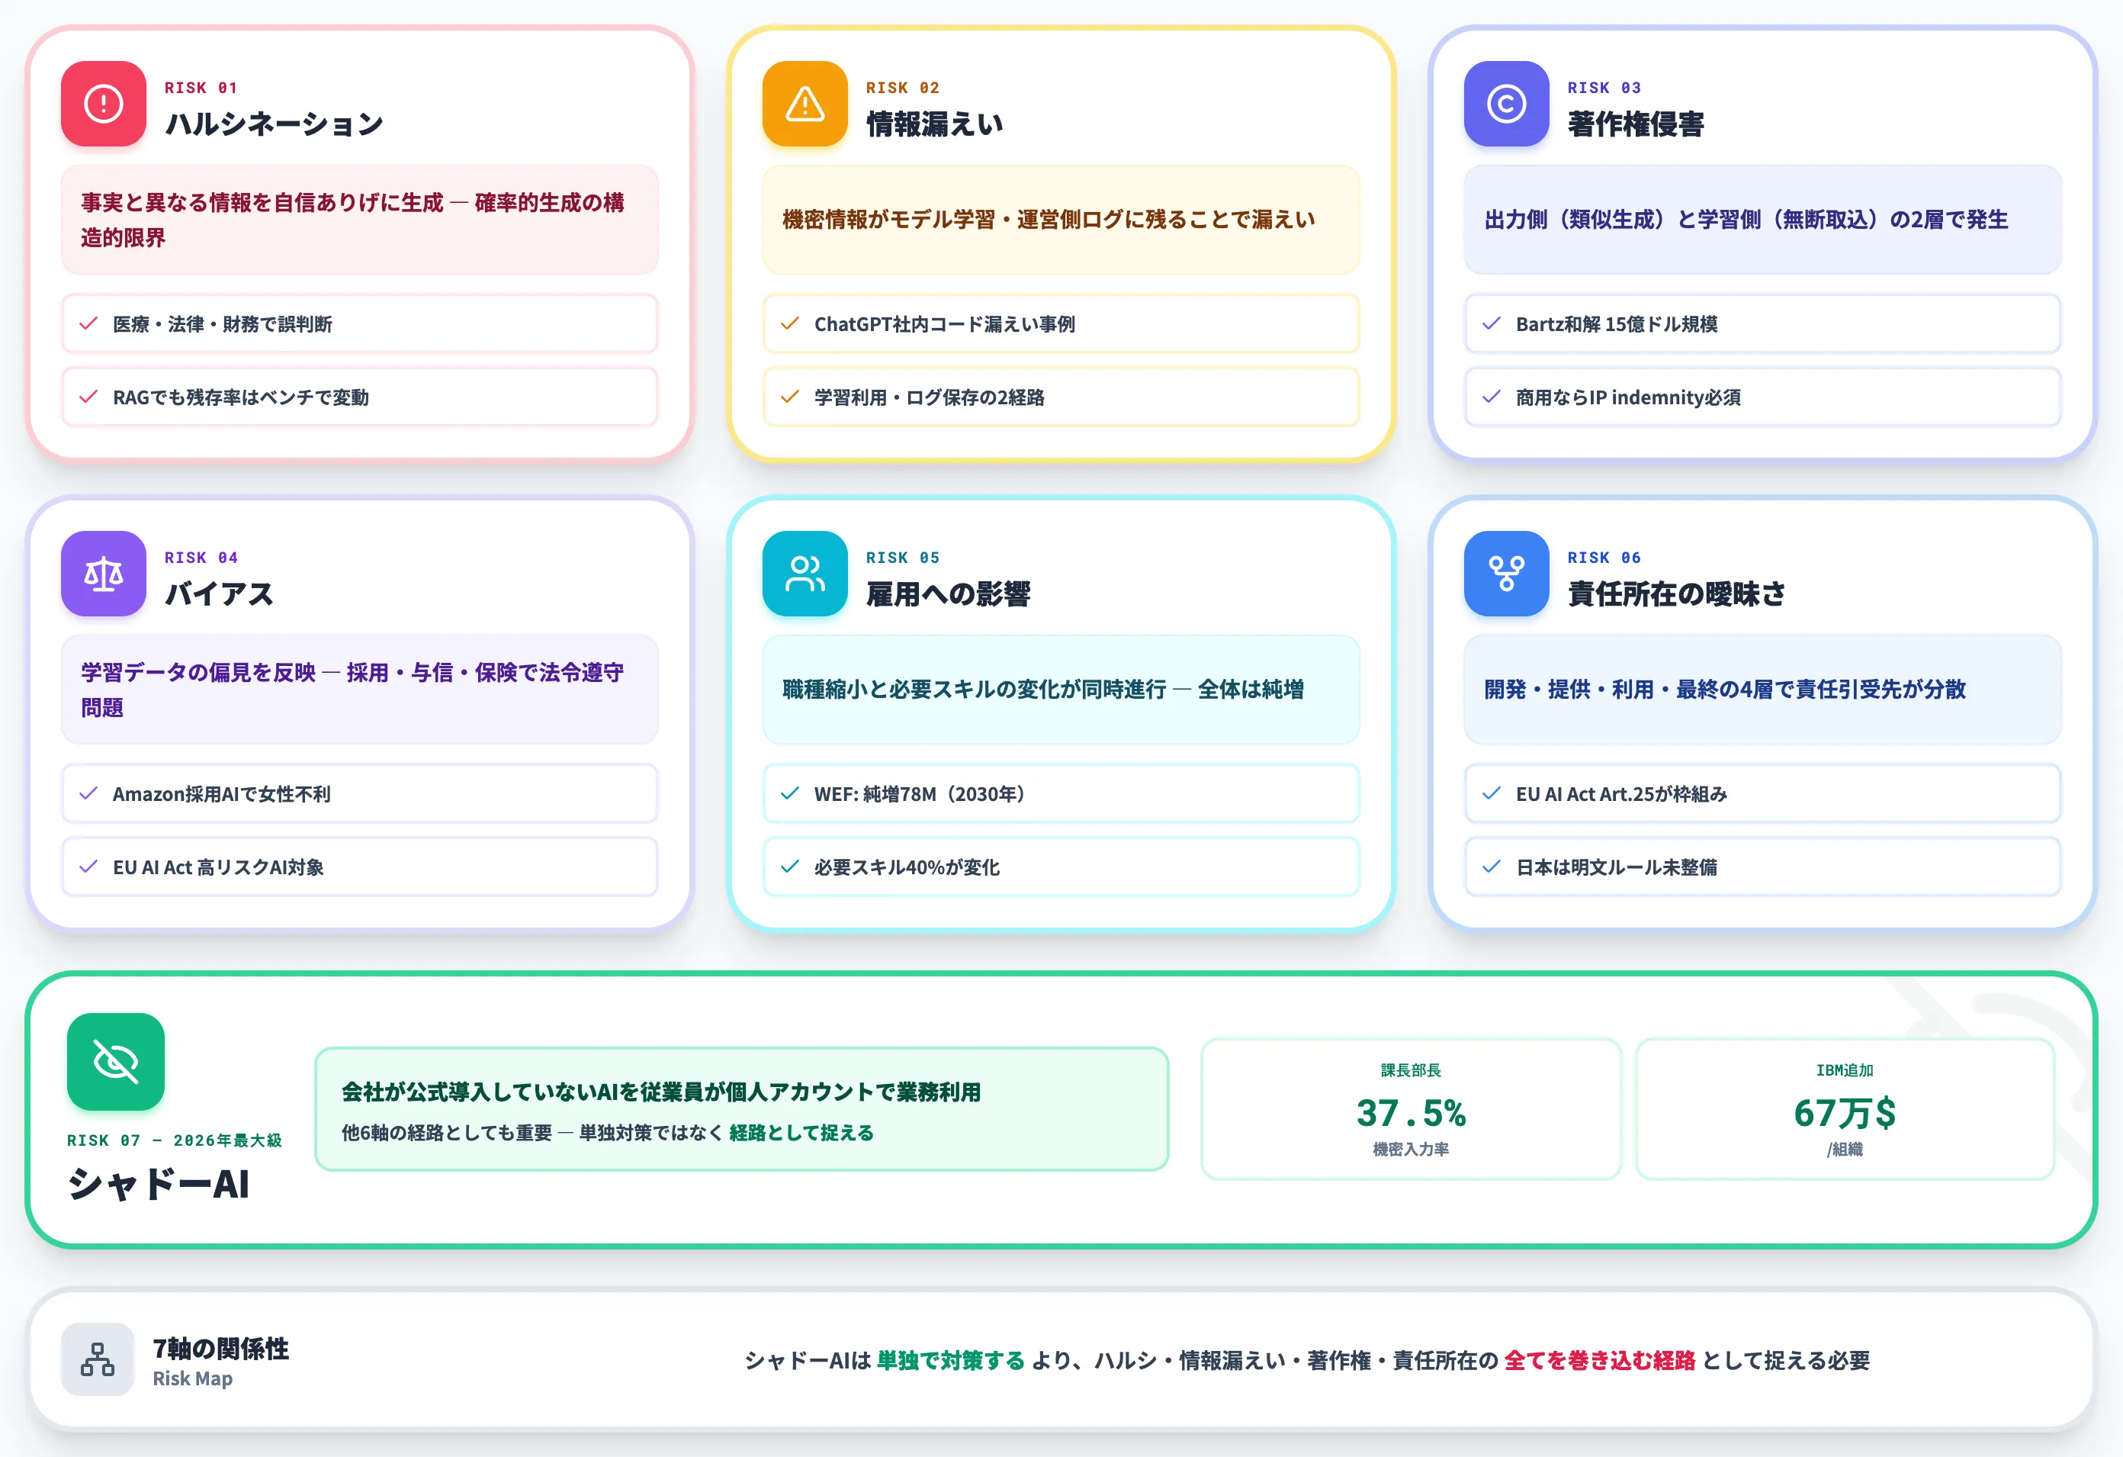The image size is (2123, 1457).
Task: Click the RISK 01 label
Action: pos(201,88)
